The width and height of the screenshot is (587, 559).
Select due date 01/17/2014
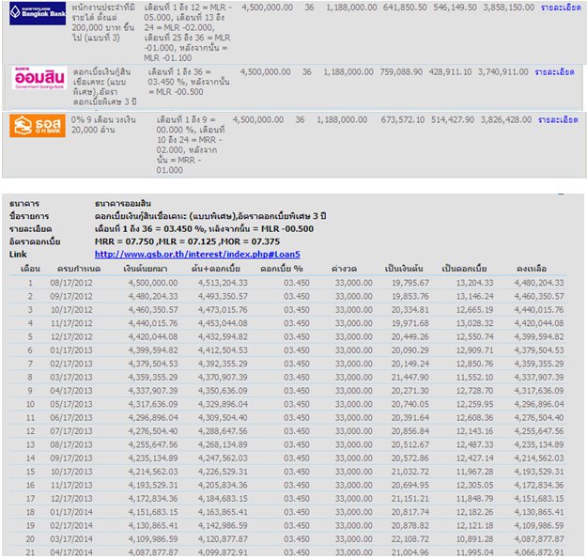(71, 512)
